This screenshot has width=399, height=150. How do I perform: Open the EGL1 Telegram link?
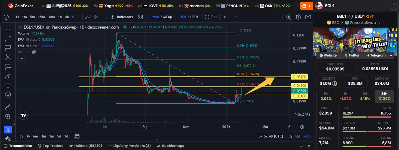(376, 55)
